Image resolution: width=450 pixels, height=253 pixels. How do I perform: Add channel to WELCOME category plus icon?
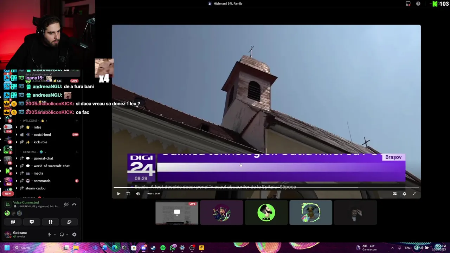tap(77, 121)
